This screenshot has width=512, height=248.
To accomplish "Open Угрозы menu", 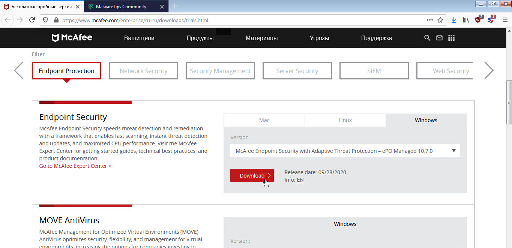I will [320, 38].
